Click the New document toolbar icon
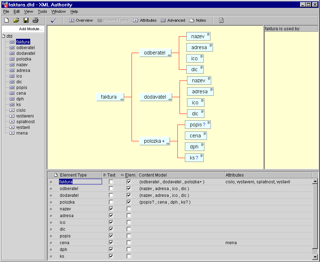Viewport: 320px width, 262px height. click(6, 20)
